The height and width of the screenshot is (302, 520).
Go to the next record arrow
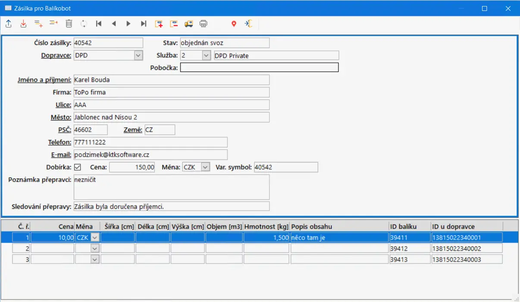128,24
